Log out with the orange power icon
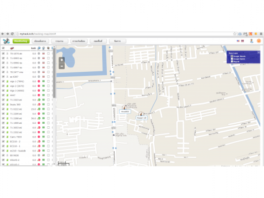The height and width of the screenshot is (198, 264). coord(259,41)
